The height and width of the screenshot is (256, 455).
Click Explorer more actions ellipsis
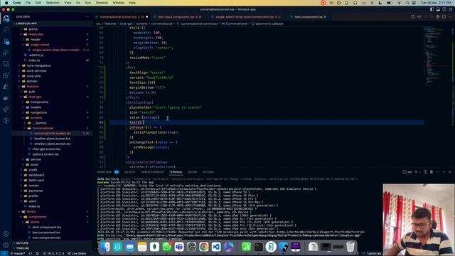click(87, 17)
